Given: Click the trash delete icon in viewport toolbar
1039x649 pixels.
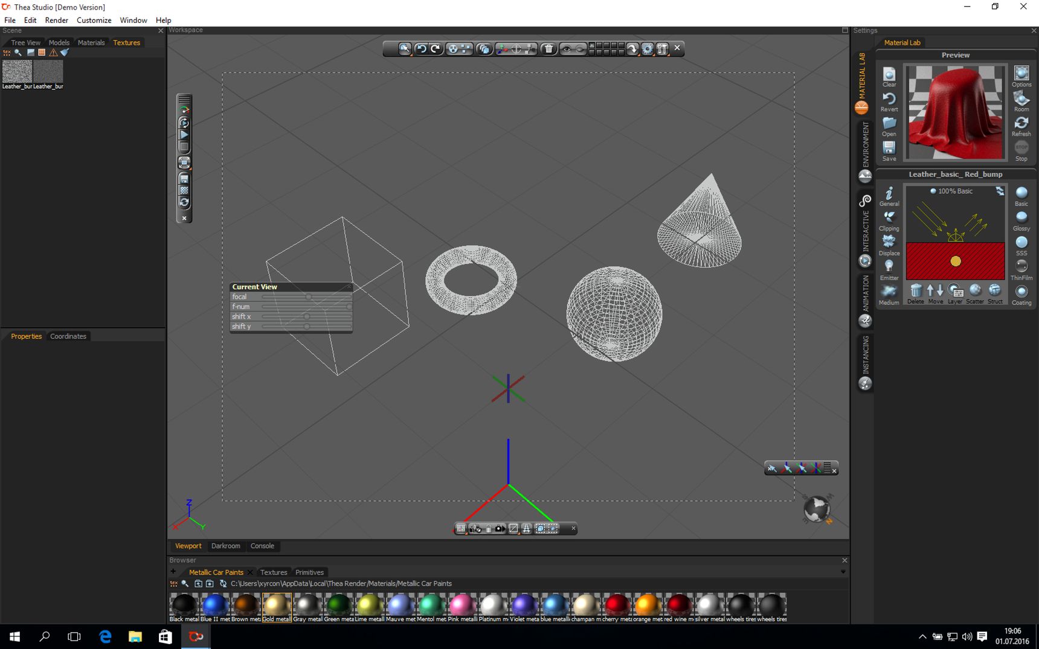Looking at the screenshot, I should [x=548, y=48].
